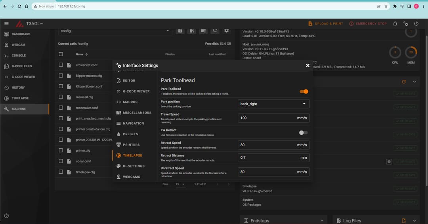Open browser extensions puzzle icon

(395, 6)
